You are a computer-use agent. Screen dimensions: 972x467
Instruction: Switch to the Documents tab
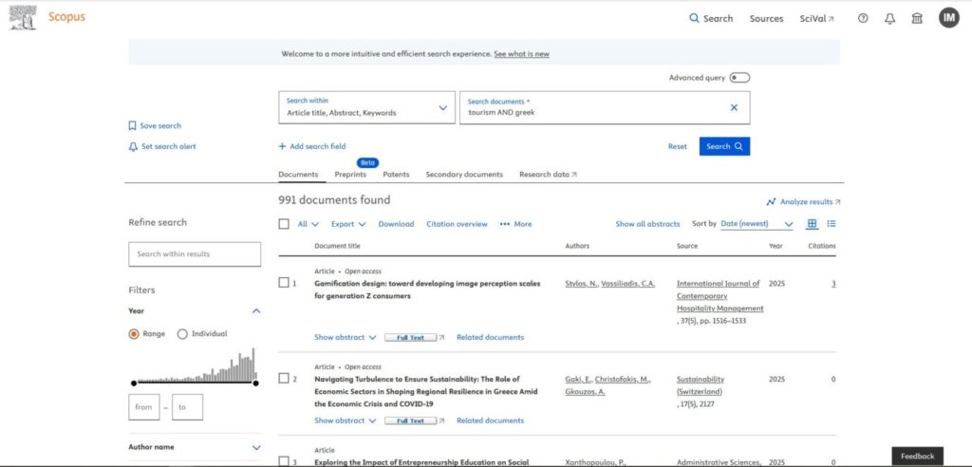coord(298,175)
